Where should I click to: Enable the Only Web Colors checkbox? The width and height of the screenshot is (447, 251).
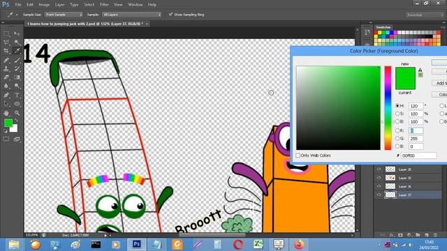(298, 155)
